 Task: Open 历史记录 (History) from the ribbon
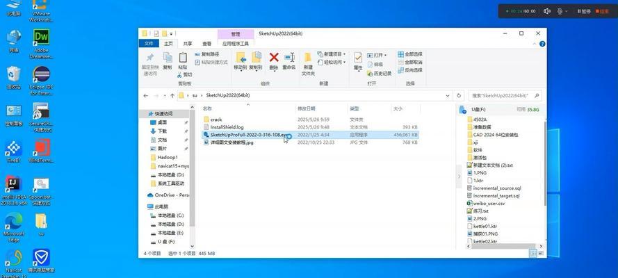pos(379,73)
